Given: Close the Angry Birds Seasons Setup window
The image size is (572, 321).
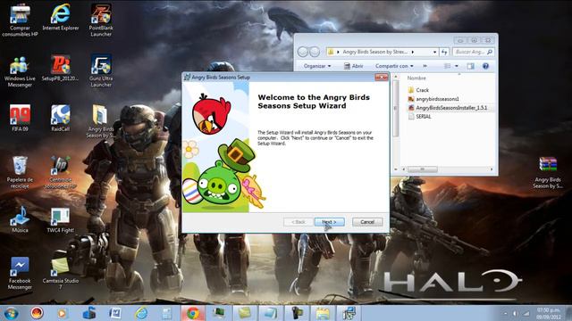Looking at the screenshot, I should [x=382, y=77].
